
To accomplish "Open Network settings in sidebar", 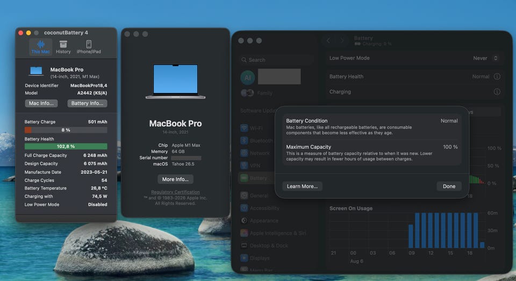I will coord(255,153).
